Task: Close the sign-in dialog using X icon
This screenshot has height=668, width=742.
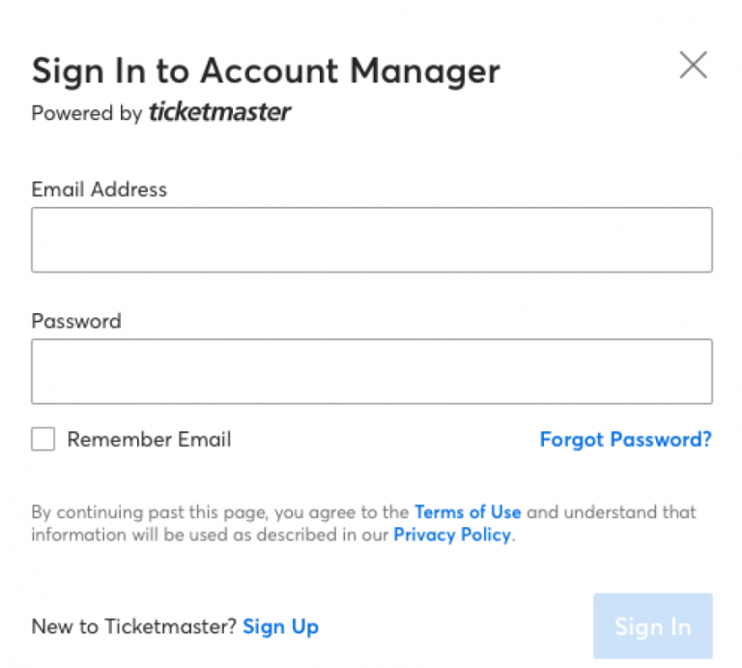Action: 694,65
